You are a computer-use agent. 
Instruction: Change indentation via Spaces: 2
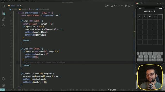point(64,90)
